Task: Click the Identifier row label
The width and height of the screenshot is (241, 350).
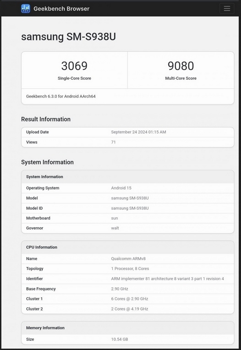Action: point(34,279)
